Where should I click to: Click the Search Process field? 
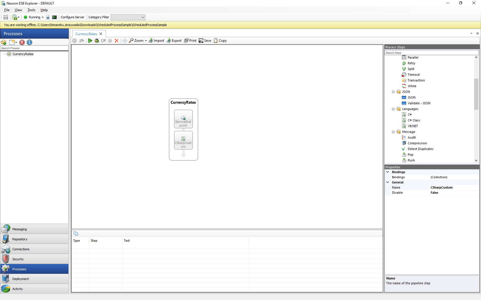tap(34, 48)
